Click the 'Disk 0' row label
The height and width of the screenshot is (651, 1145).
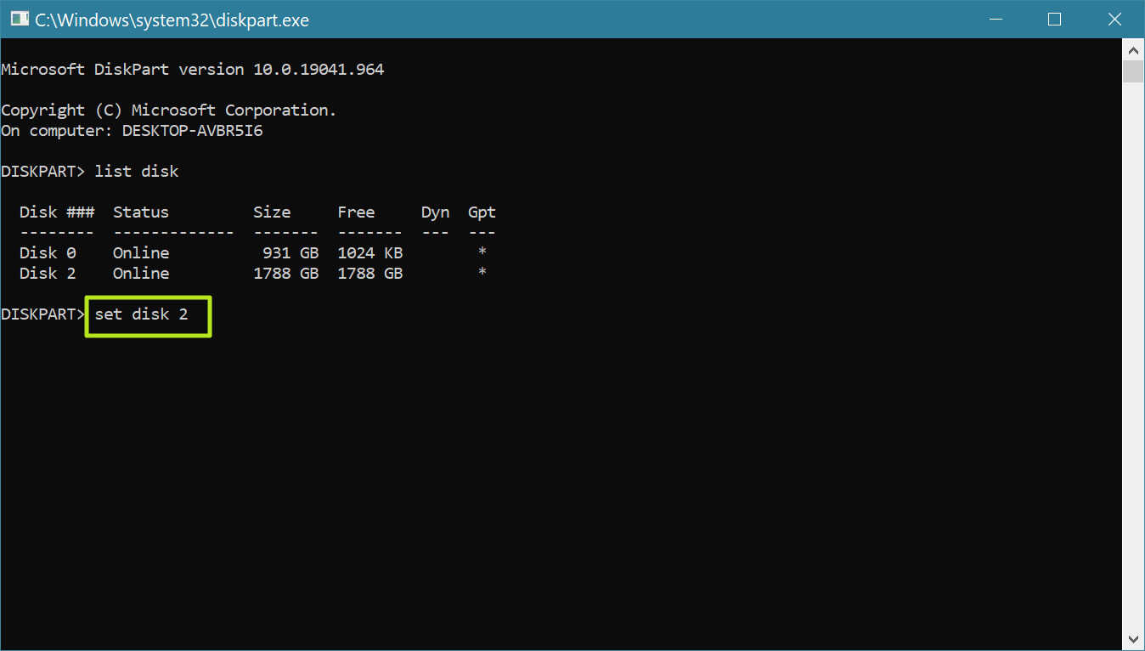pyautogui.click(x=48, y=253)
